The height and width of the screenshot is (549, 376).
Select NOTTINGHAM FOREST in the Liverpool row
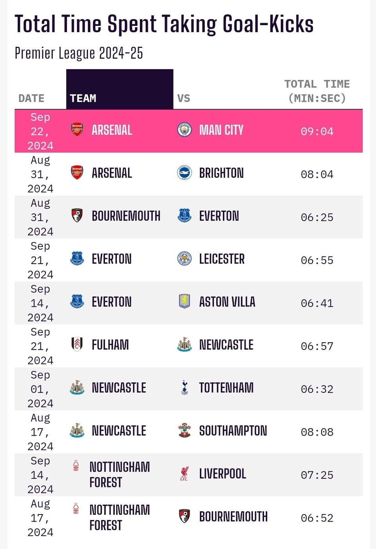119,474
